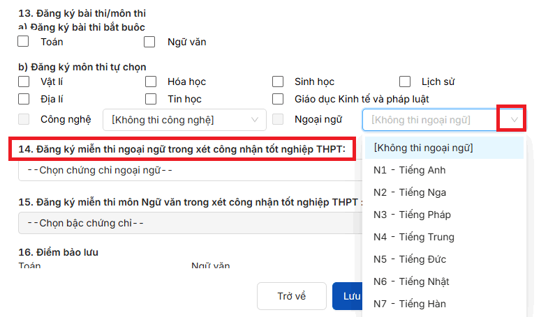Select the Không thi ngoại ngữ option
This screenshot has height=317, width=555.
coord(423,148)
